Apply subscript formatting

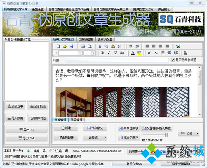point(156,53)
